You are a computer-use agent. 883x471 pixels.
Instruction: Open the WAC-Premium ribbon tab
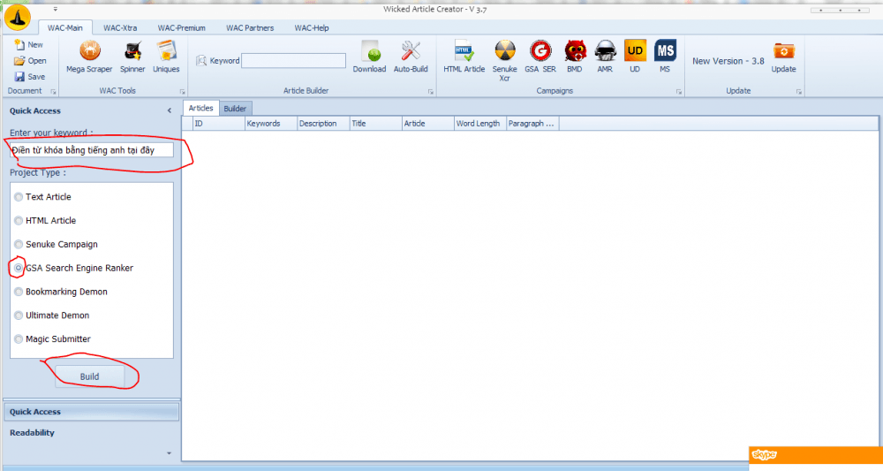pyautogui.click(x=181, y=27)
